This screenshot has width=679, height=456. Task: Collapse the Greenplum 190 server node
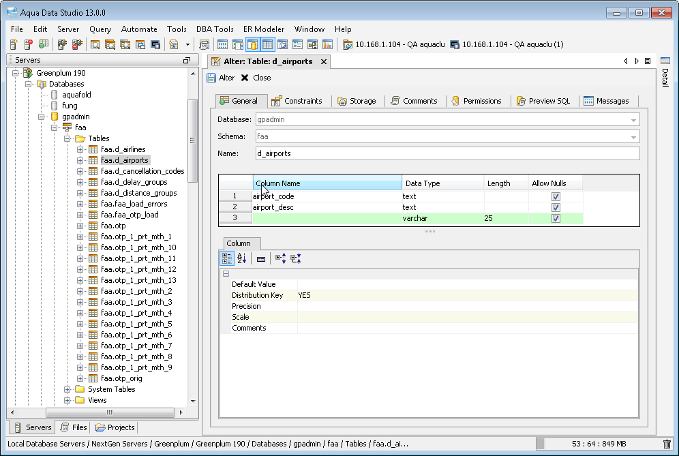15,73
